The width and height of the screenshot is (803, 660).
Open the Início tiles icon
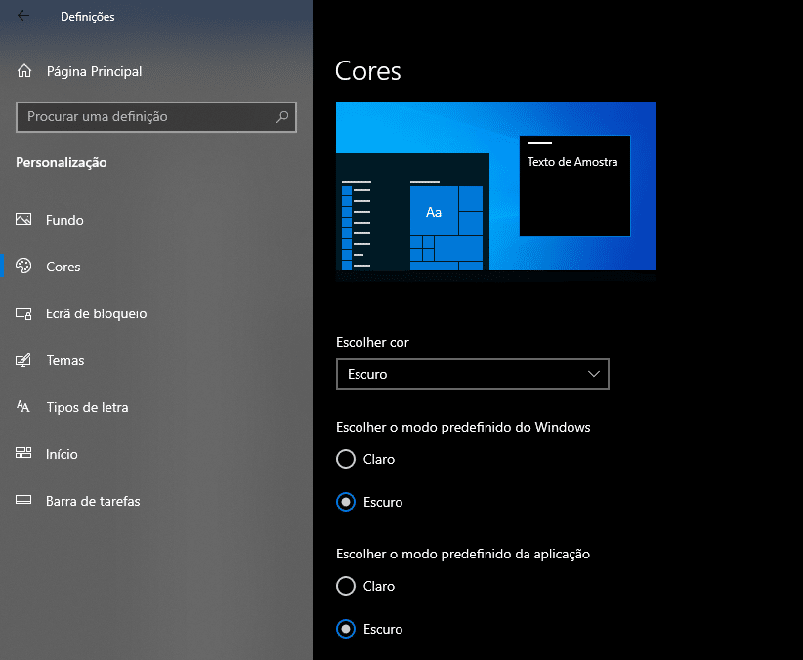click(23, 453)
